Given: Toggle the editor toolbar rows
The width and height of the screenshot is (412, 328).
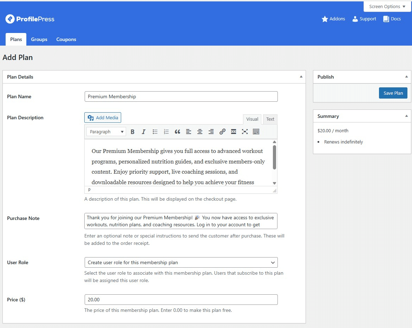Looking at the screenshot, I should 256,132.
